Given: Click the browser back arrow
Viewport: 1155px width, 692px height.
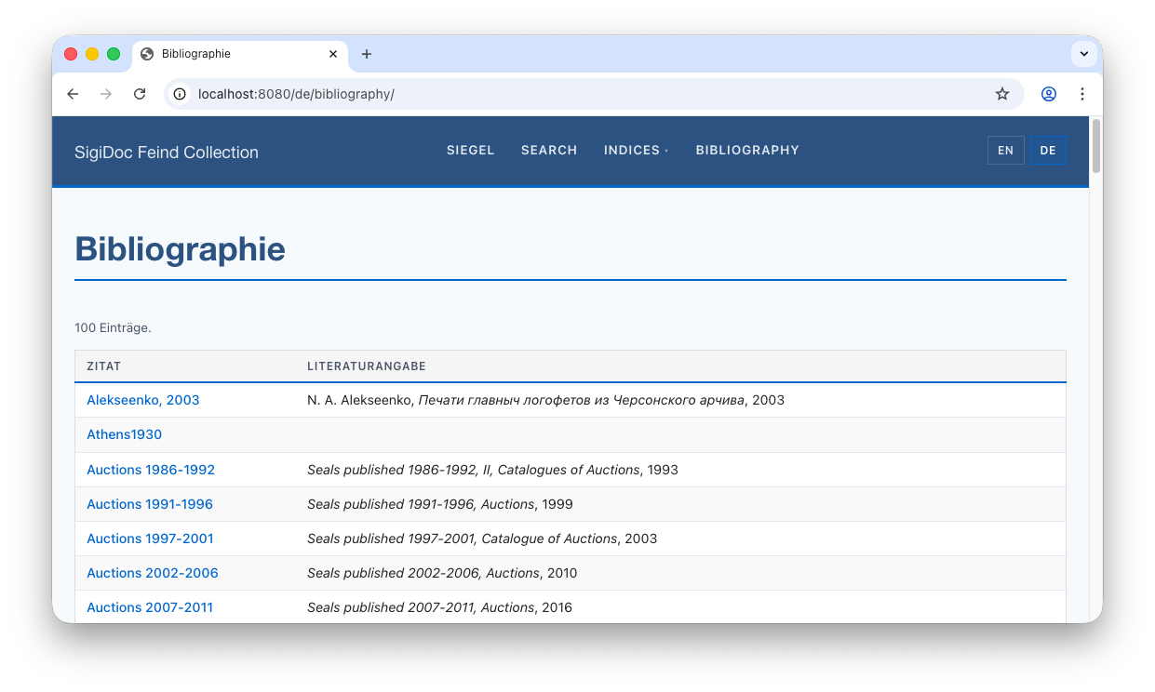Looking at the screenshot, I should pyautogui.click(x=73, y=94).
